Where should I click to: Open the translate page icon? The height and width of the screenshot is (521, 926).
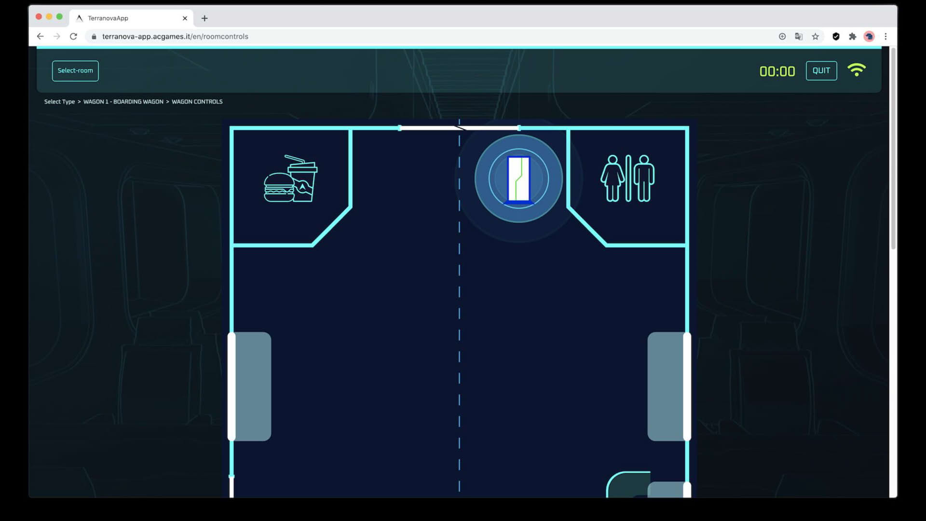point(799,36)
